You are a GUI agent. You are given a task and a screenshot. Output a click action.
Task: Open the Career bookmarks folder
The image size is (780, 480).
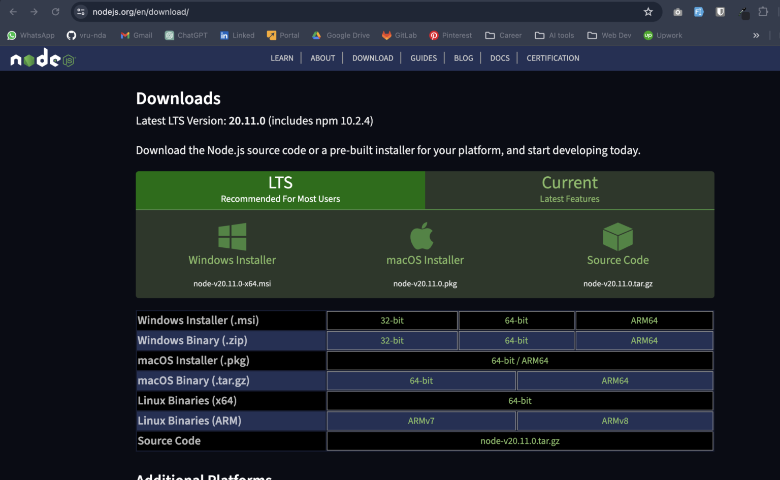click(x=503, y=35)
